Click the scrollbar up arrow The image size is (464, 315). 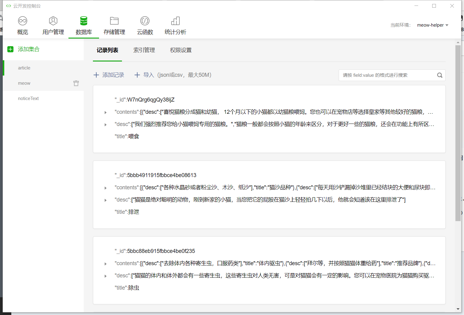(458, 43)
